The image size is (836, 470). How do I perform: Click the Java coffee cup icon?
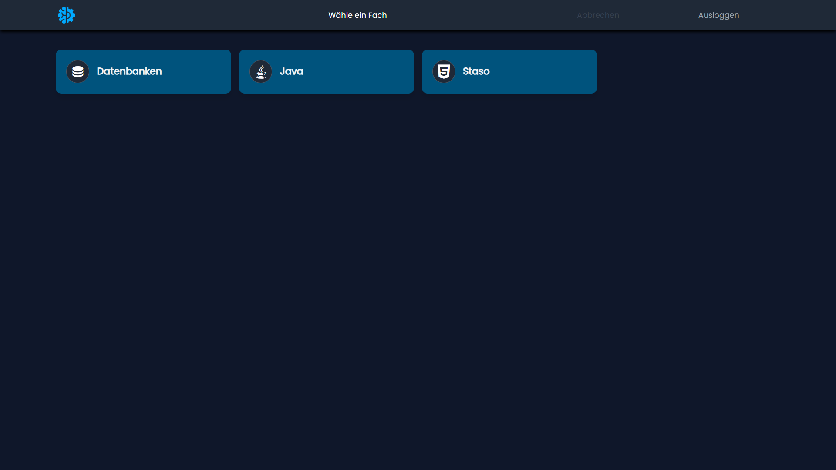pyautogui.click(x=261, y=71)
